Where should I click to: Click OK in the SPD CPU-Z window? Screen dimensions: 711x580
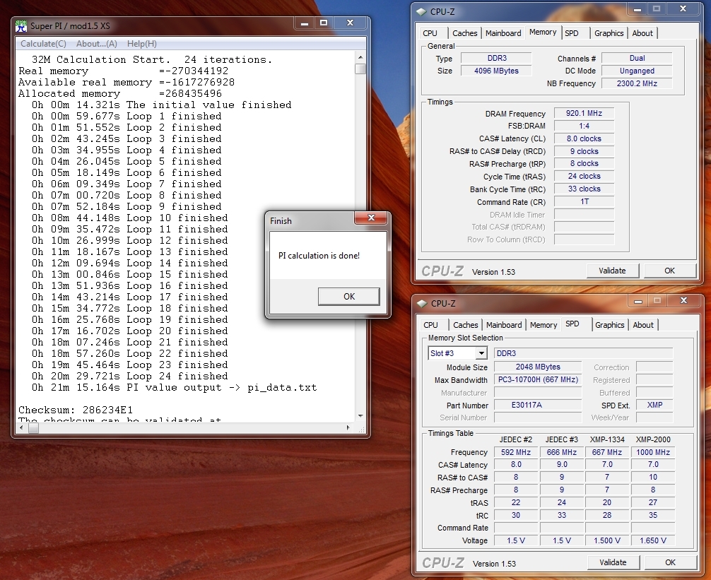point(669,562)
